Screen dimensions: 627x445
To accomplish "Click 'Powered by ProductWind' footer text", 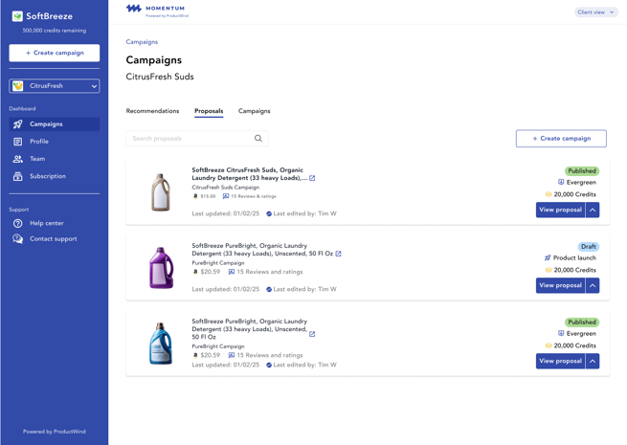I will 55,432.
